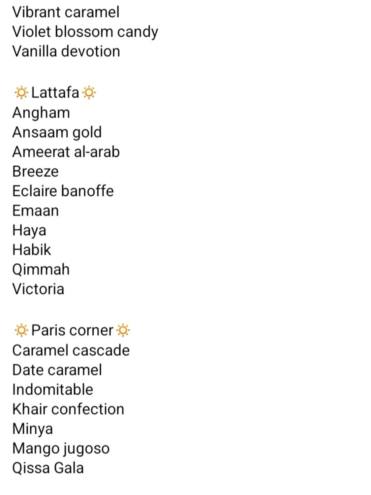
Task: Select the Eclaire banoffe entry
Action: click(63, 191)
